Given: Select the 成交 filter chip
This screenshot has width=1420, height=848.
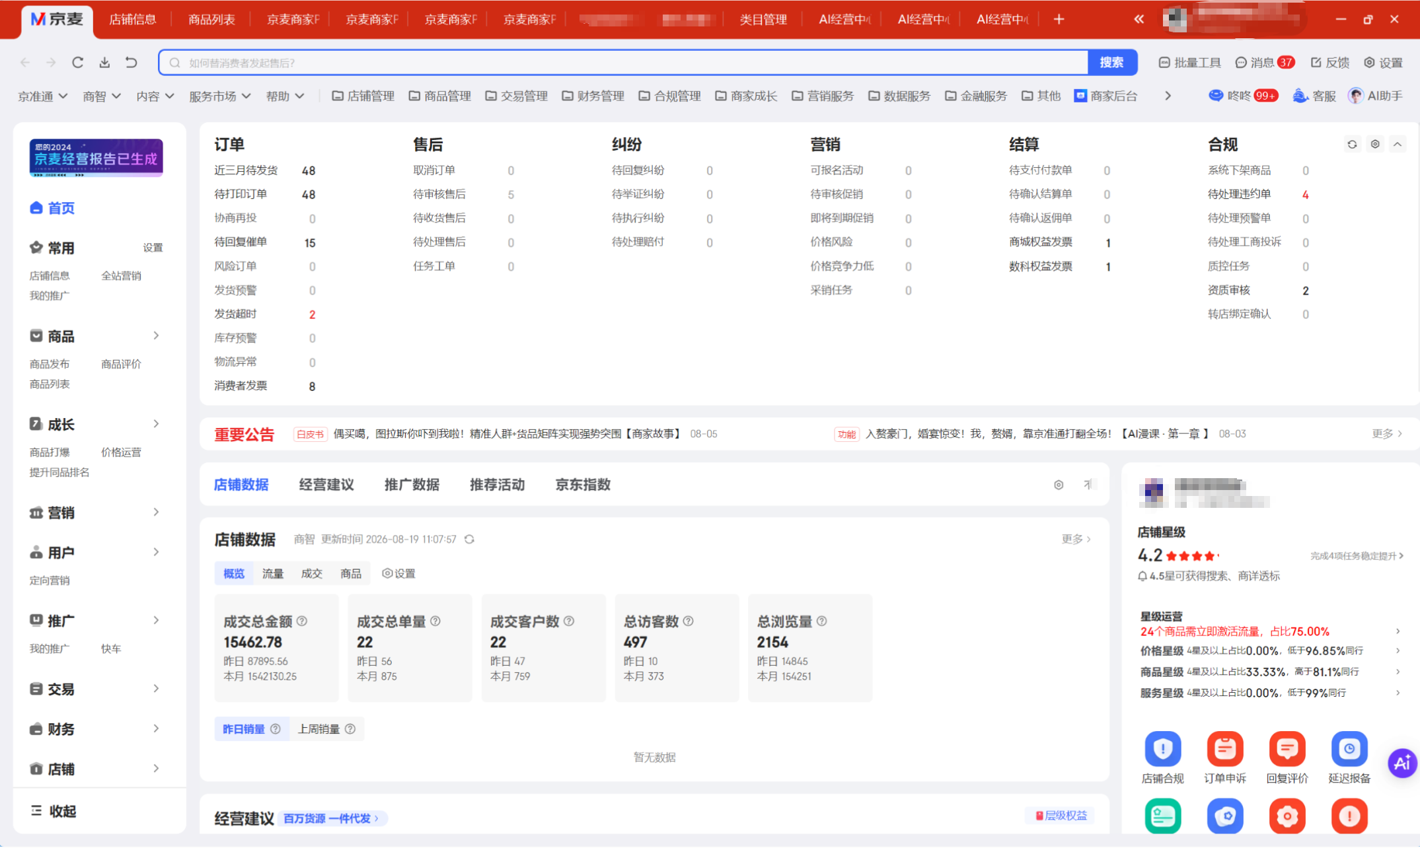Looking at the screenshot, I should 312,573.
